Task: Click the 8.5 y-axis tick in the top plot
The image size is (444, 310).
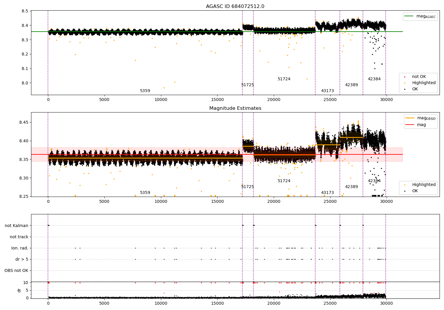Action: coord(25,11)
